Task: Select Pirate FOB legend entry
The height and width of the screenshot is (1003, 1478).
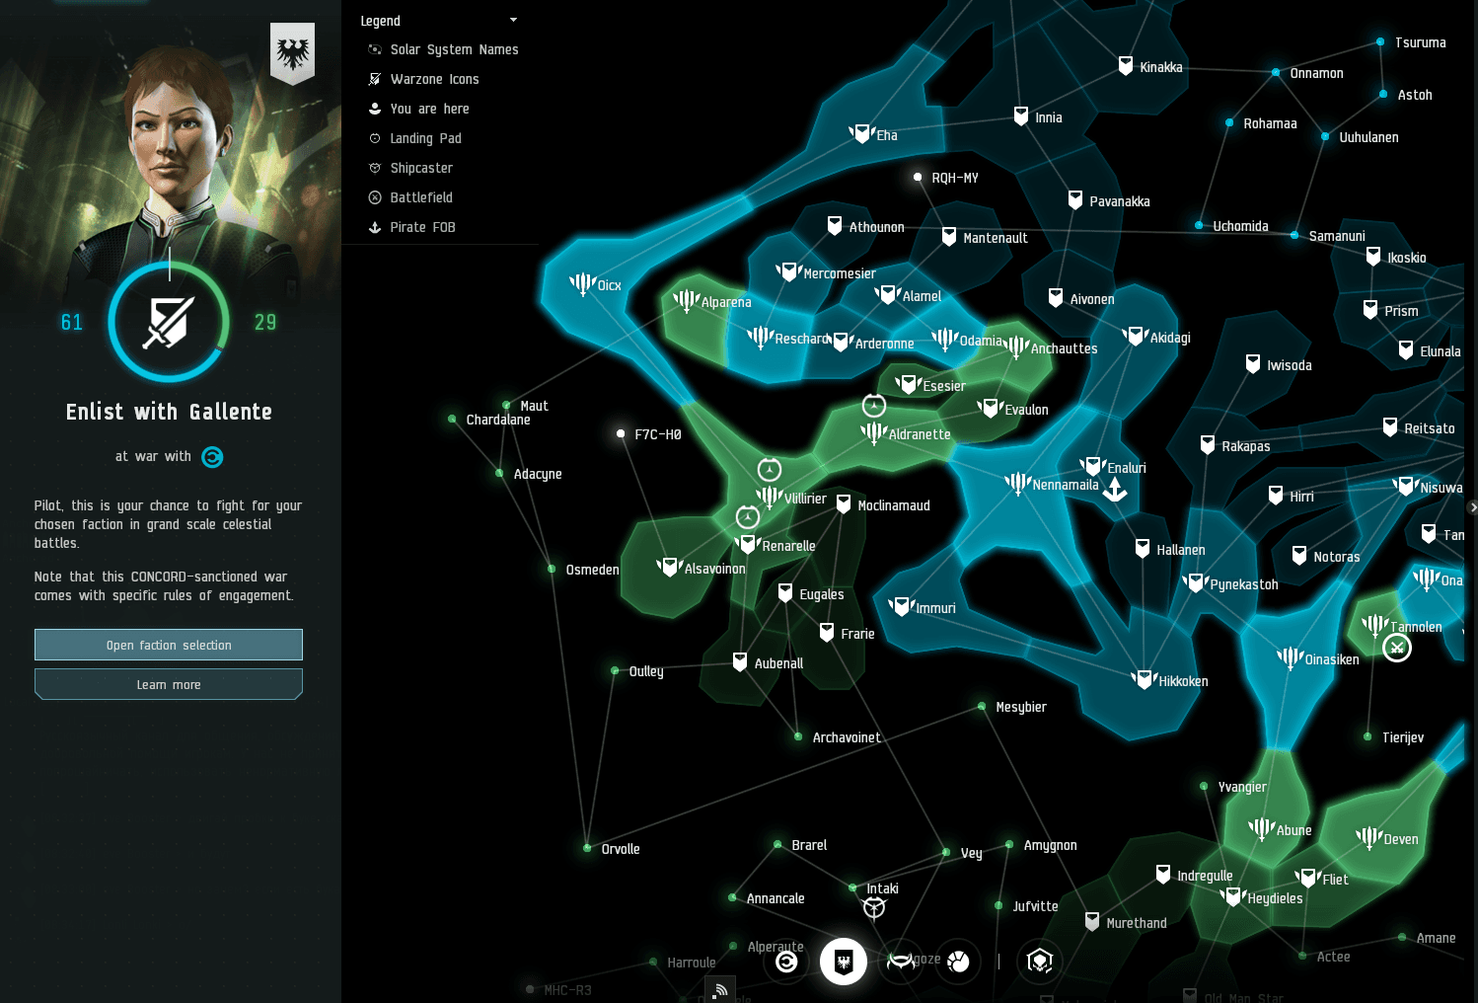Action: point(422,227)
